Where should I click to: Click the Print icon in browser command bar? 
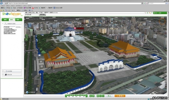13,11
